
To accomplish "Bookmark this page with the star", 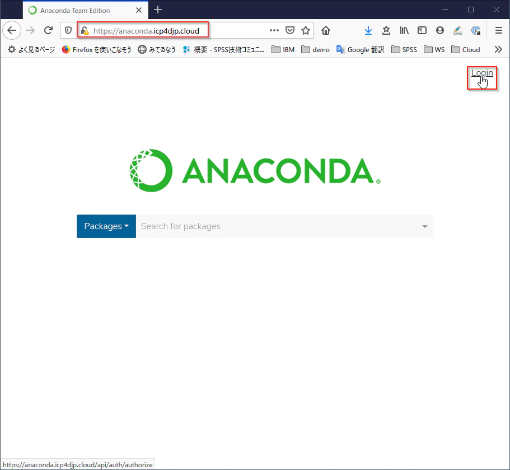I will (x=306, y=31).
